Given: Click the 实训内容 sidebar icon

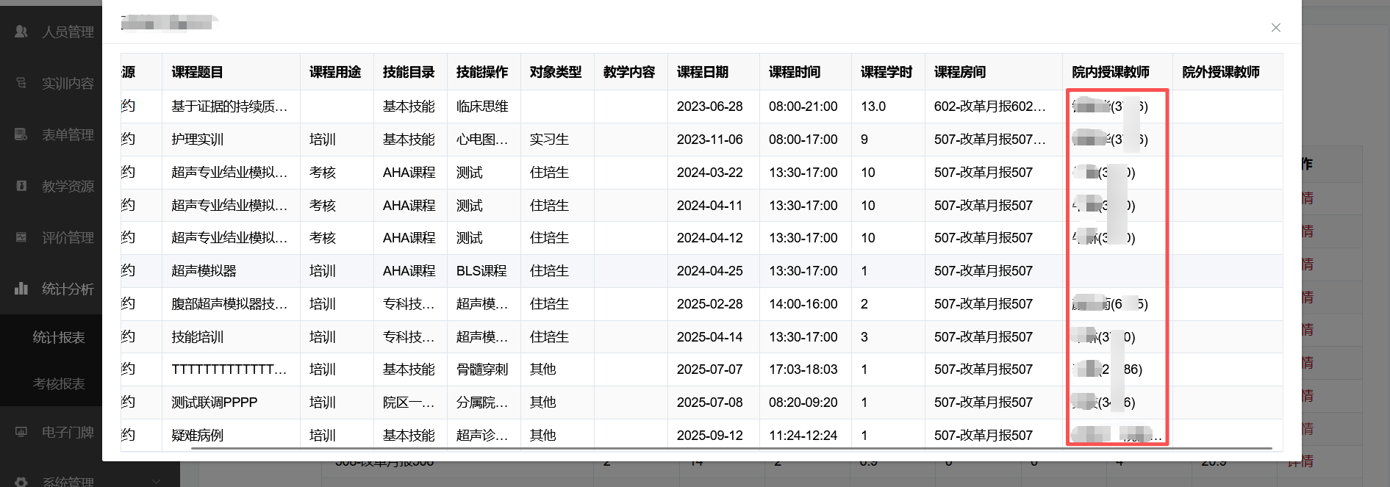Looking at the screenshot, I should point(21,83).
